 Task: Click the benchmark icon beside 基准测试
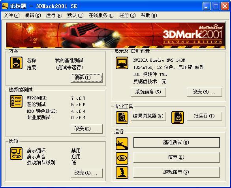pyautogui.click(x=122, y=144)
